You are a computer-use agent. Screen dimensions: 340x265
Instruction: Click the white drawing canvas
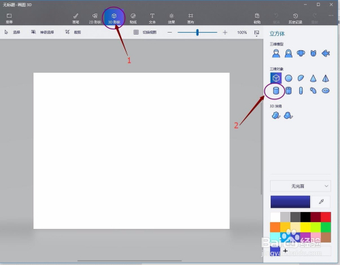click(131, 151)
